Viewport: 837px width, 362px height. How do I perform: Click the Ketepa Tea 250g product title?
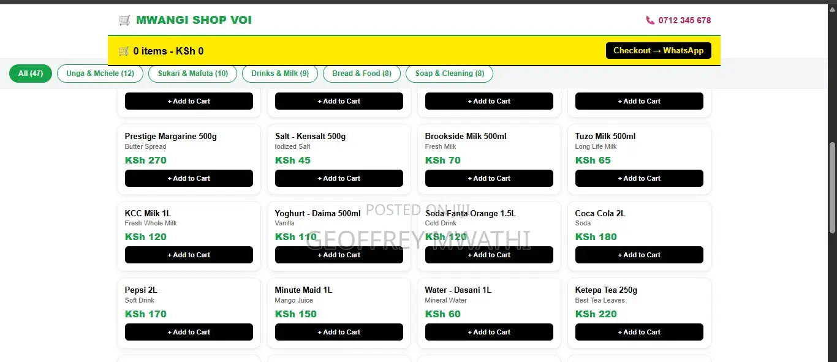click(607, 290)
